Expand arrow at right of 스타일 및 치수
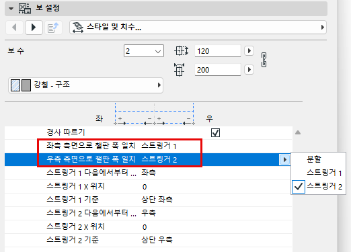This screenshot has width=351, height=252. (322, 28)
